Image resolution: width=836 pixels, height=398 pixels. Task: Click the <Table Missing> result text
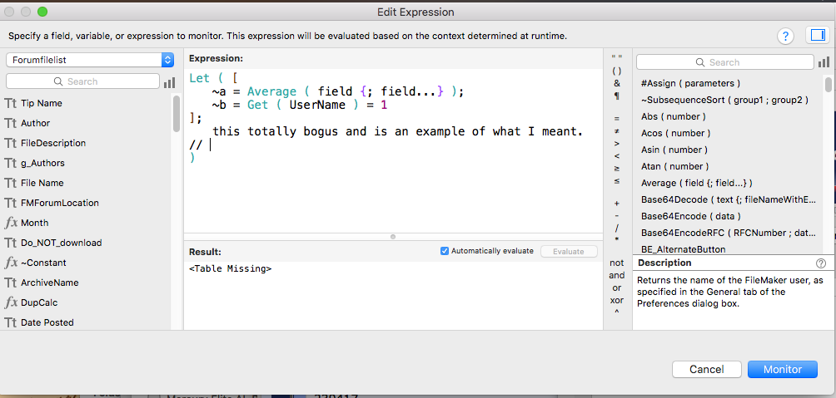point(231,269)
